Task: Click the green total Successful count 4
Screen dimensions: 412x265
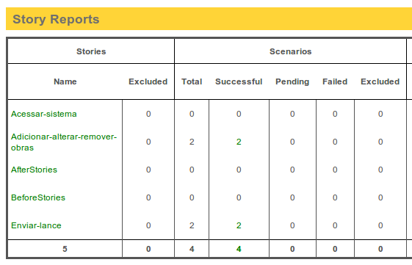Action: tap(239, 249)
